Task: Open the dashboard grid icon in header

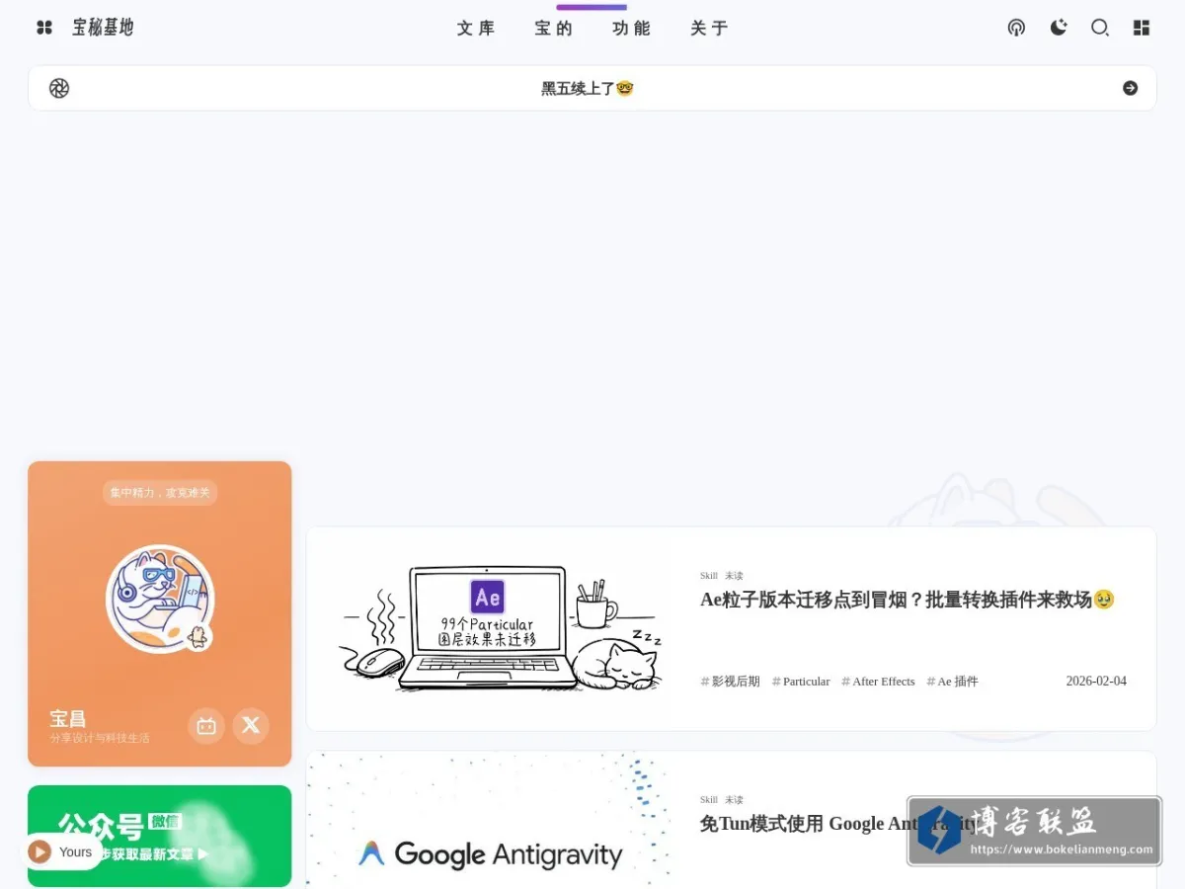Action: 1142,28
